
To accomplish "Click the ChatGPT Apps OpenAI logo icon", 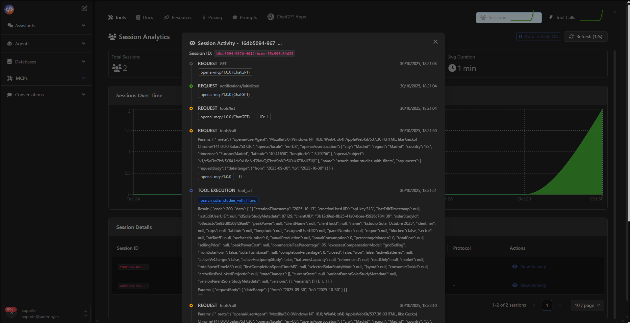I will tap(271, 17).
